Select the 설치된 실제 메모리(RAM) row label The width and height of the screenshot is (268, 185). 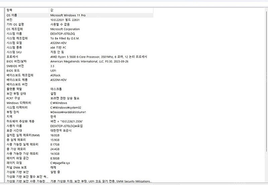[23, 135]
